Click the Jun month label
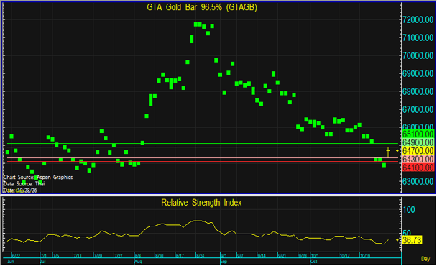 click(x=10, y=262)
